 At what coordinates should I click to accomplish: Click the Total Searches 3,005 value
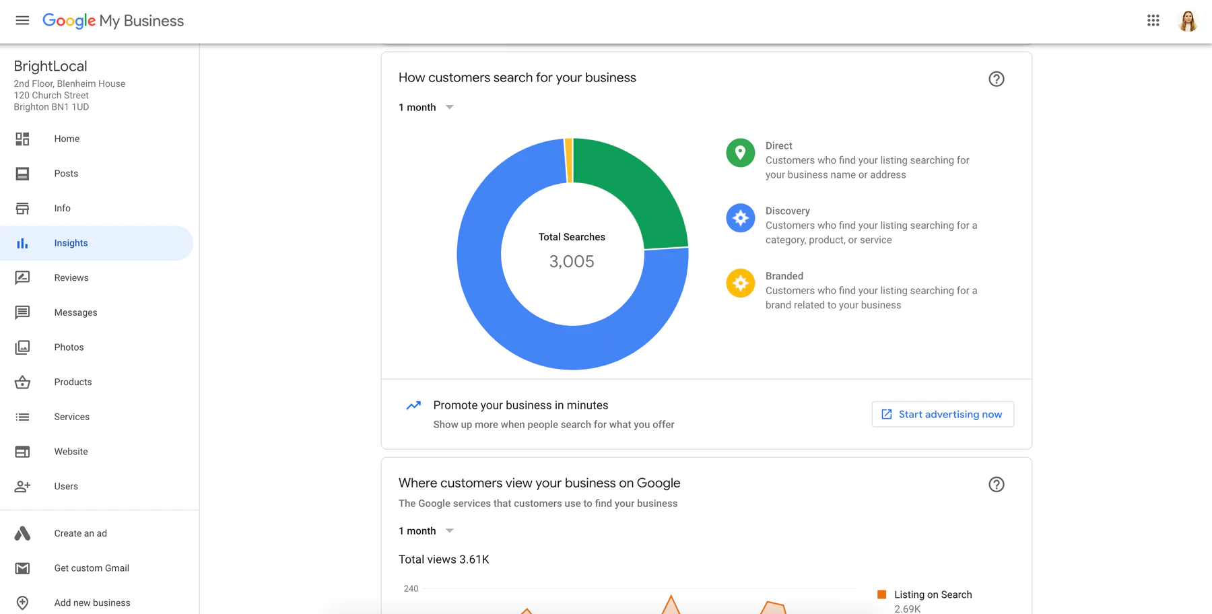572,261
